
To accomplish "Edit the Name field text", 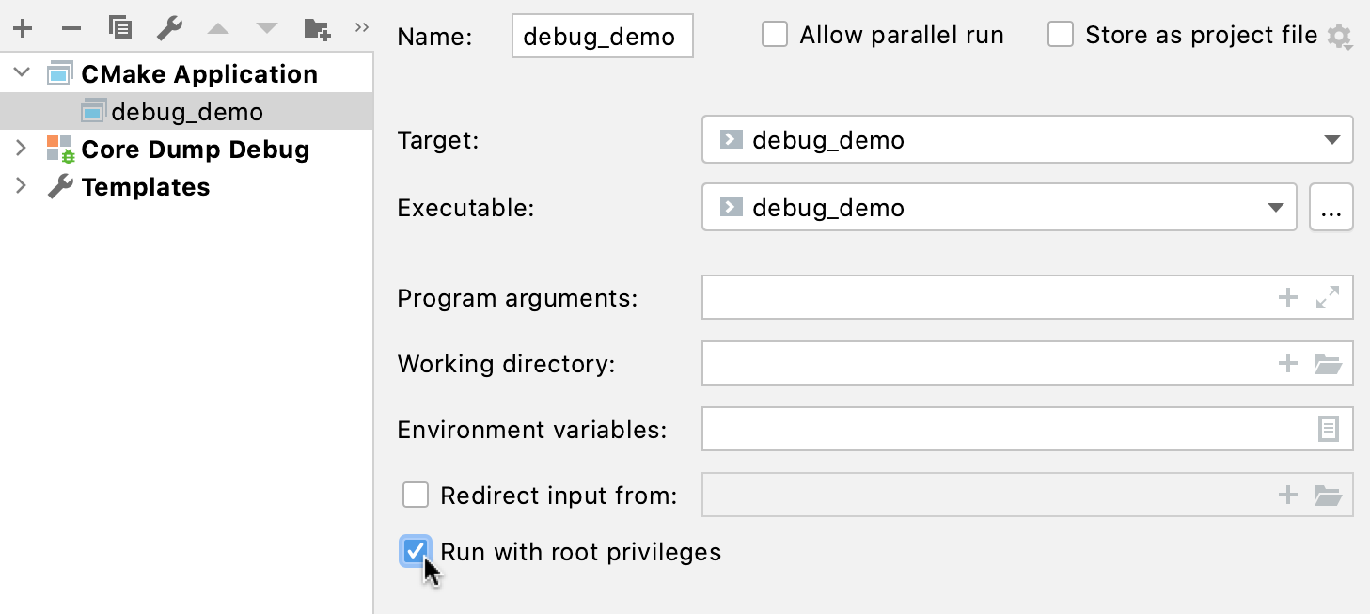I will (602, 36).
